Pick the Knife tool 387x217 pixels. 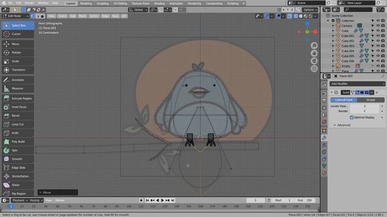tap(18, 133)
